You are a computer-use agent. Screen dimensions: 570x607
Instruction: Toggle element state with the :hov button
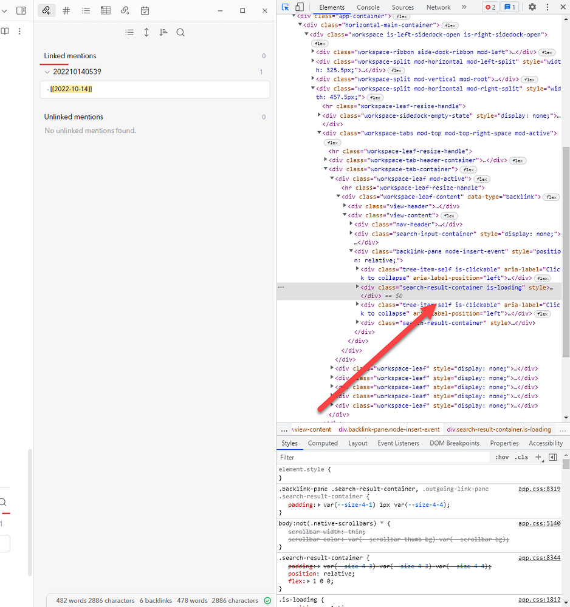[502, 456]
